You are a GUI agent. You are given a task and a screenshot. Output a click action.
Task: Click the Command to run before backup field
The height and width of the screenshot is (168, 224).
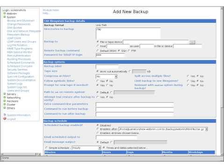pos(135,109)
